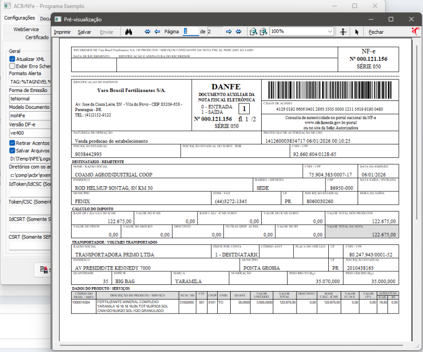423x352 pixels.
Task: Click the DANFE barcode image
Action: pyautogui.click(x=330, y=90)
